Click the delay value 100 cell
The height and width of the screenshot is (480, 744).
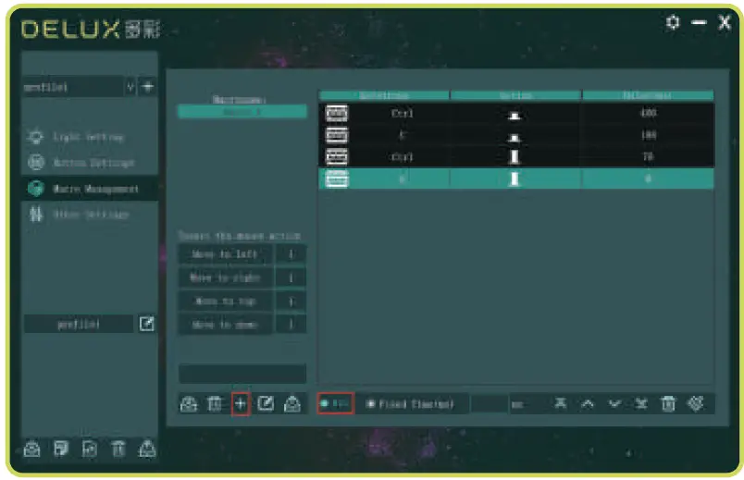(648, 136)
